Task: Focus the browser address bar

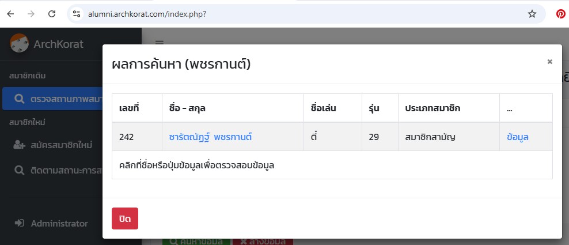Action: click(x=288, y=14)
